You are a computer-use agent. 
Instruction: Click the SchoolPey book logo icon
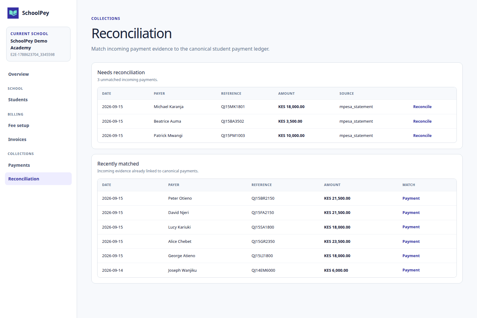tap(13, 13)
